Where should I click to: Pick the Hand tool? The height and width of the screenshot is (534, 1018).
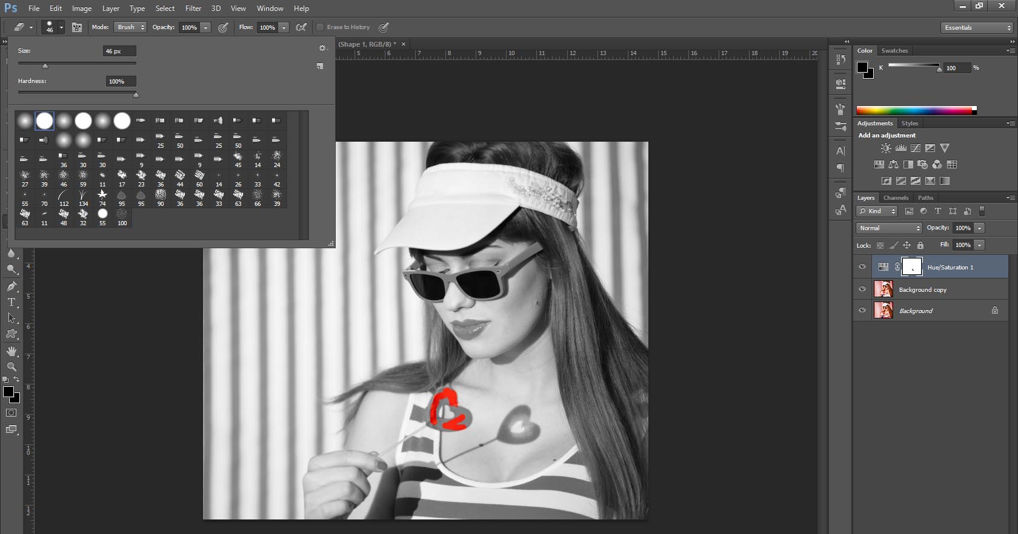pyautogui.click(x=12, y=351)
